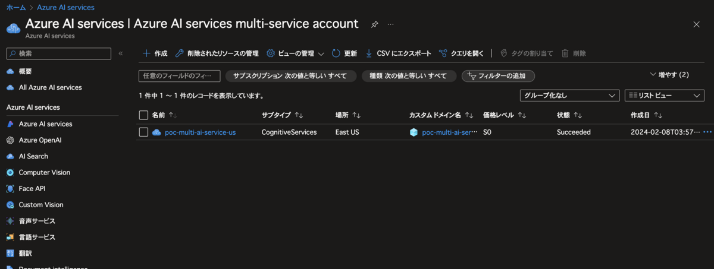Open Azure AI services breadcrumb link
This screenshot has width=714, height=269.
click(x=65, y=7)
